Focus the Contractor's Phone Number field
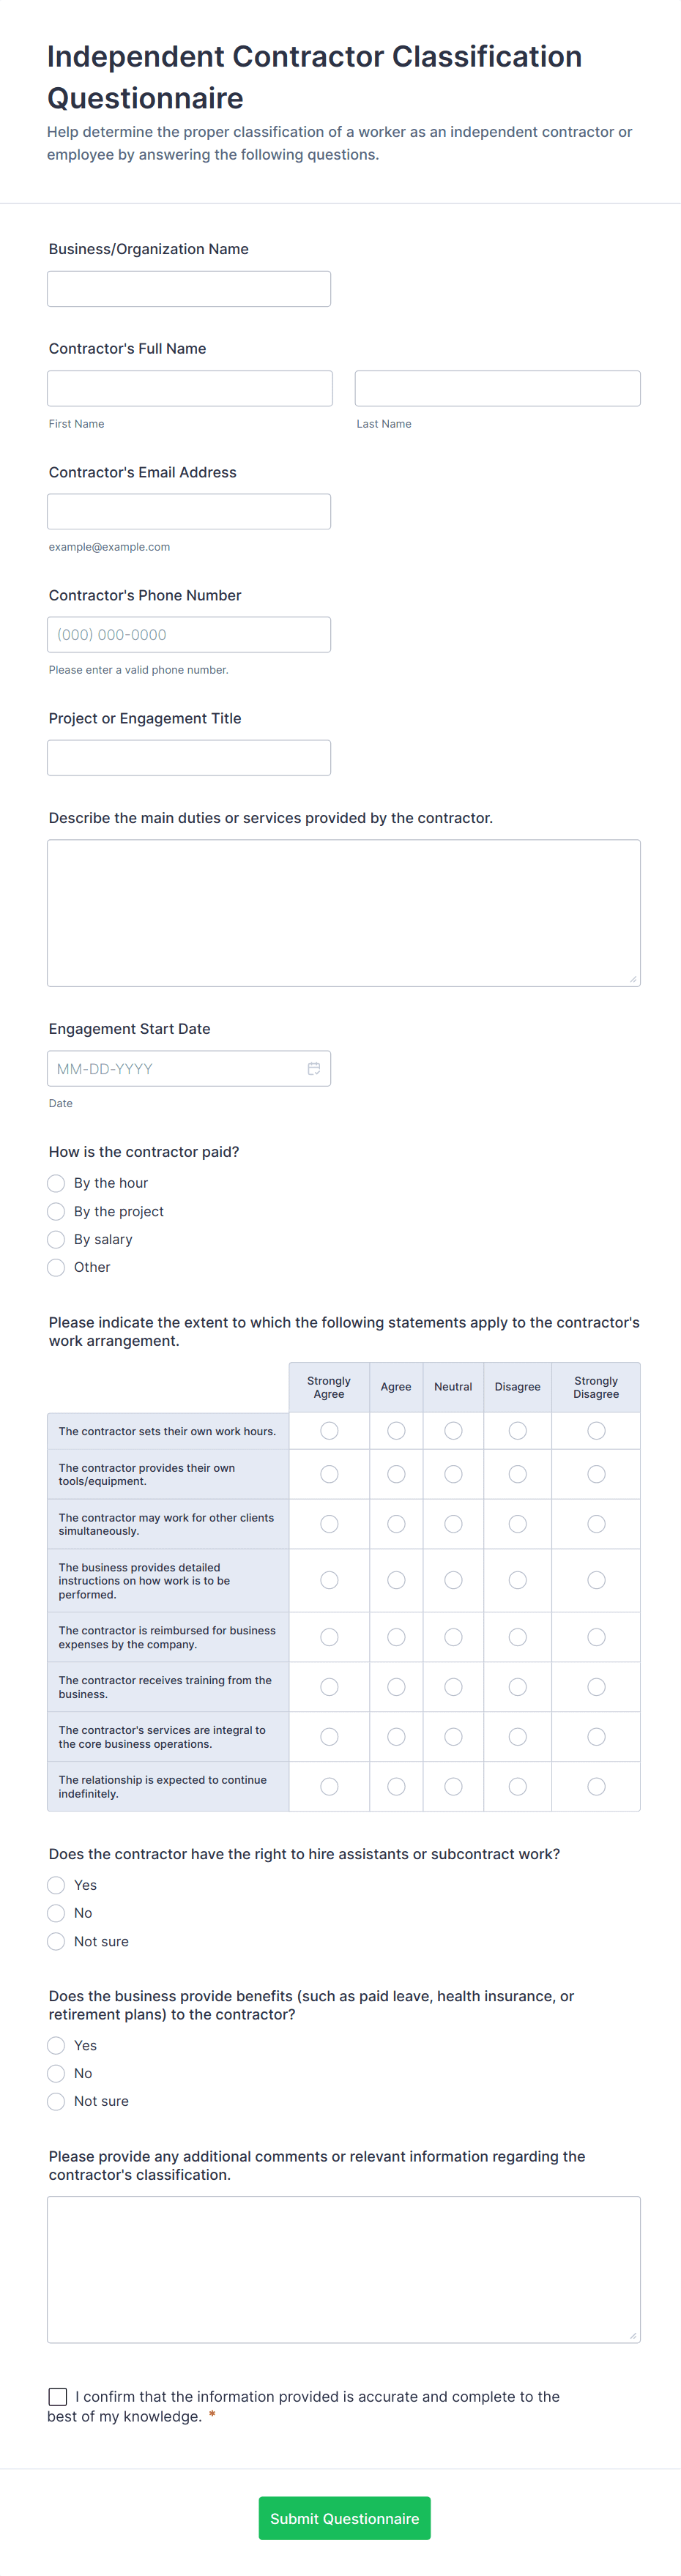 189,635
